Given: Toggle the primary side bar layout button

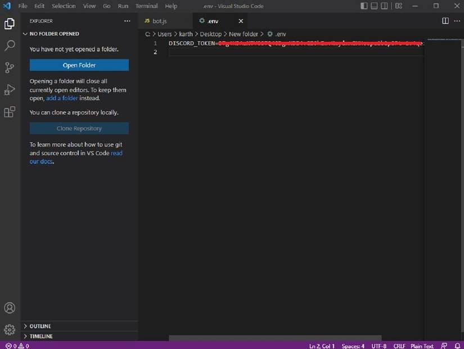Looking at the screenshot, I should [364, 6].
